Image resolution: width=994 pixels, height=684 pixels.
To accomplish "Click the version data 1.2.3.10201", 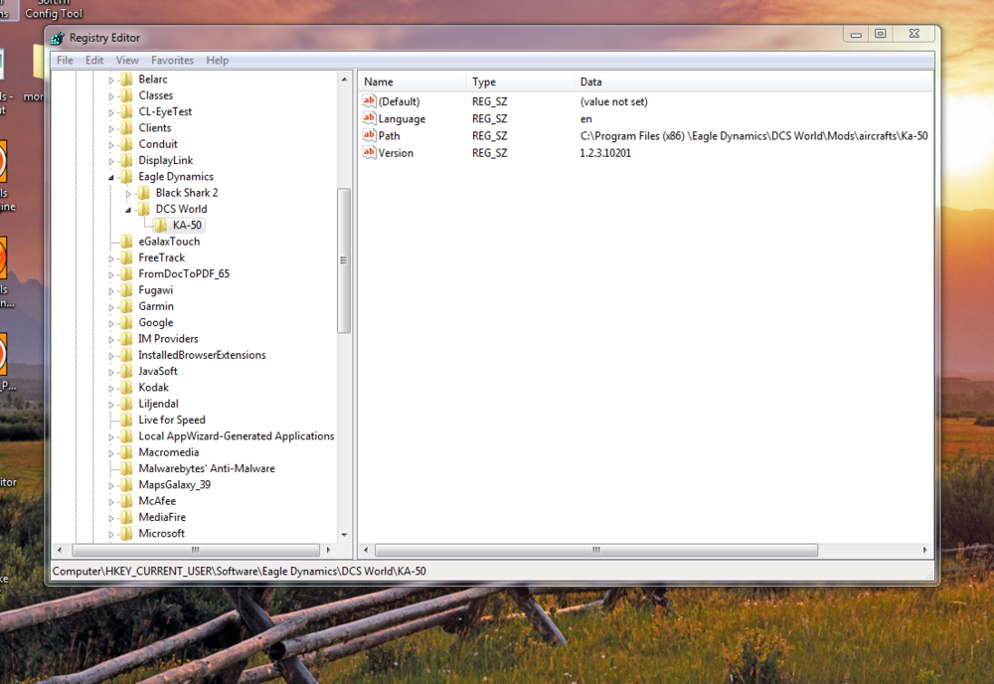I will pyautogui.click(x=605, y=153).
